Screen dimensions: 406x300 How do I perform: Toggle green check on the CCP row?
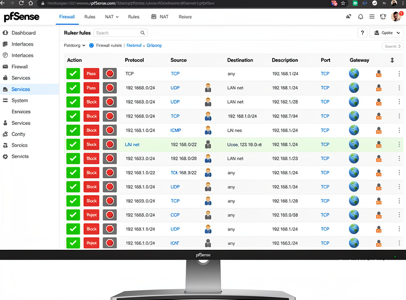click(x=73, y=215)
